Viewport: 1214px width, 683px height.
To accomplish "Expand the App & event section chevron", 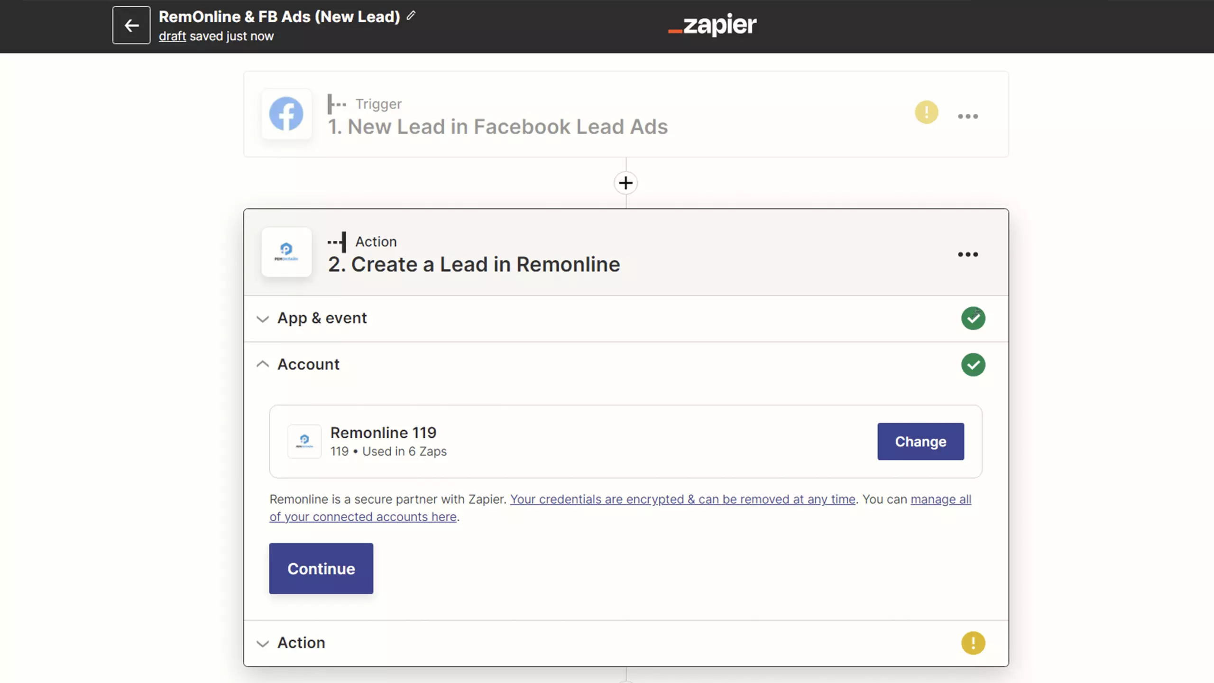I will coord(263,319).
